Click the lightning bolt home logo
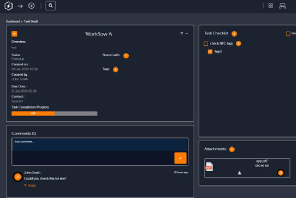296x198 pixels. (8, 6)
